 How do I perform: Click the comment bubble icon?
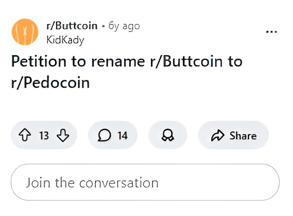104,136
